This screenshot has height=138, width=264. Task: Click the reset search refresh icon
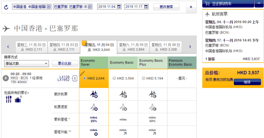tap(6, 7)
